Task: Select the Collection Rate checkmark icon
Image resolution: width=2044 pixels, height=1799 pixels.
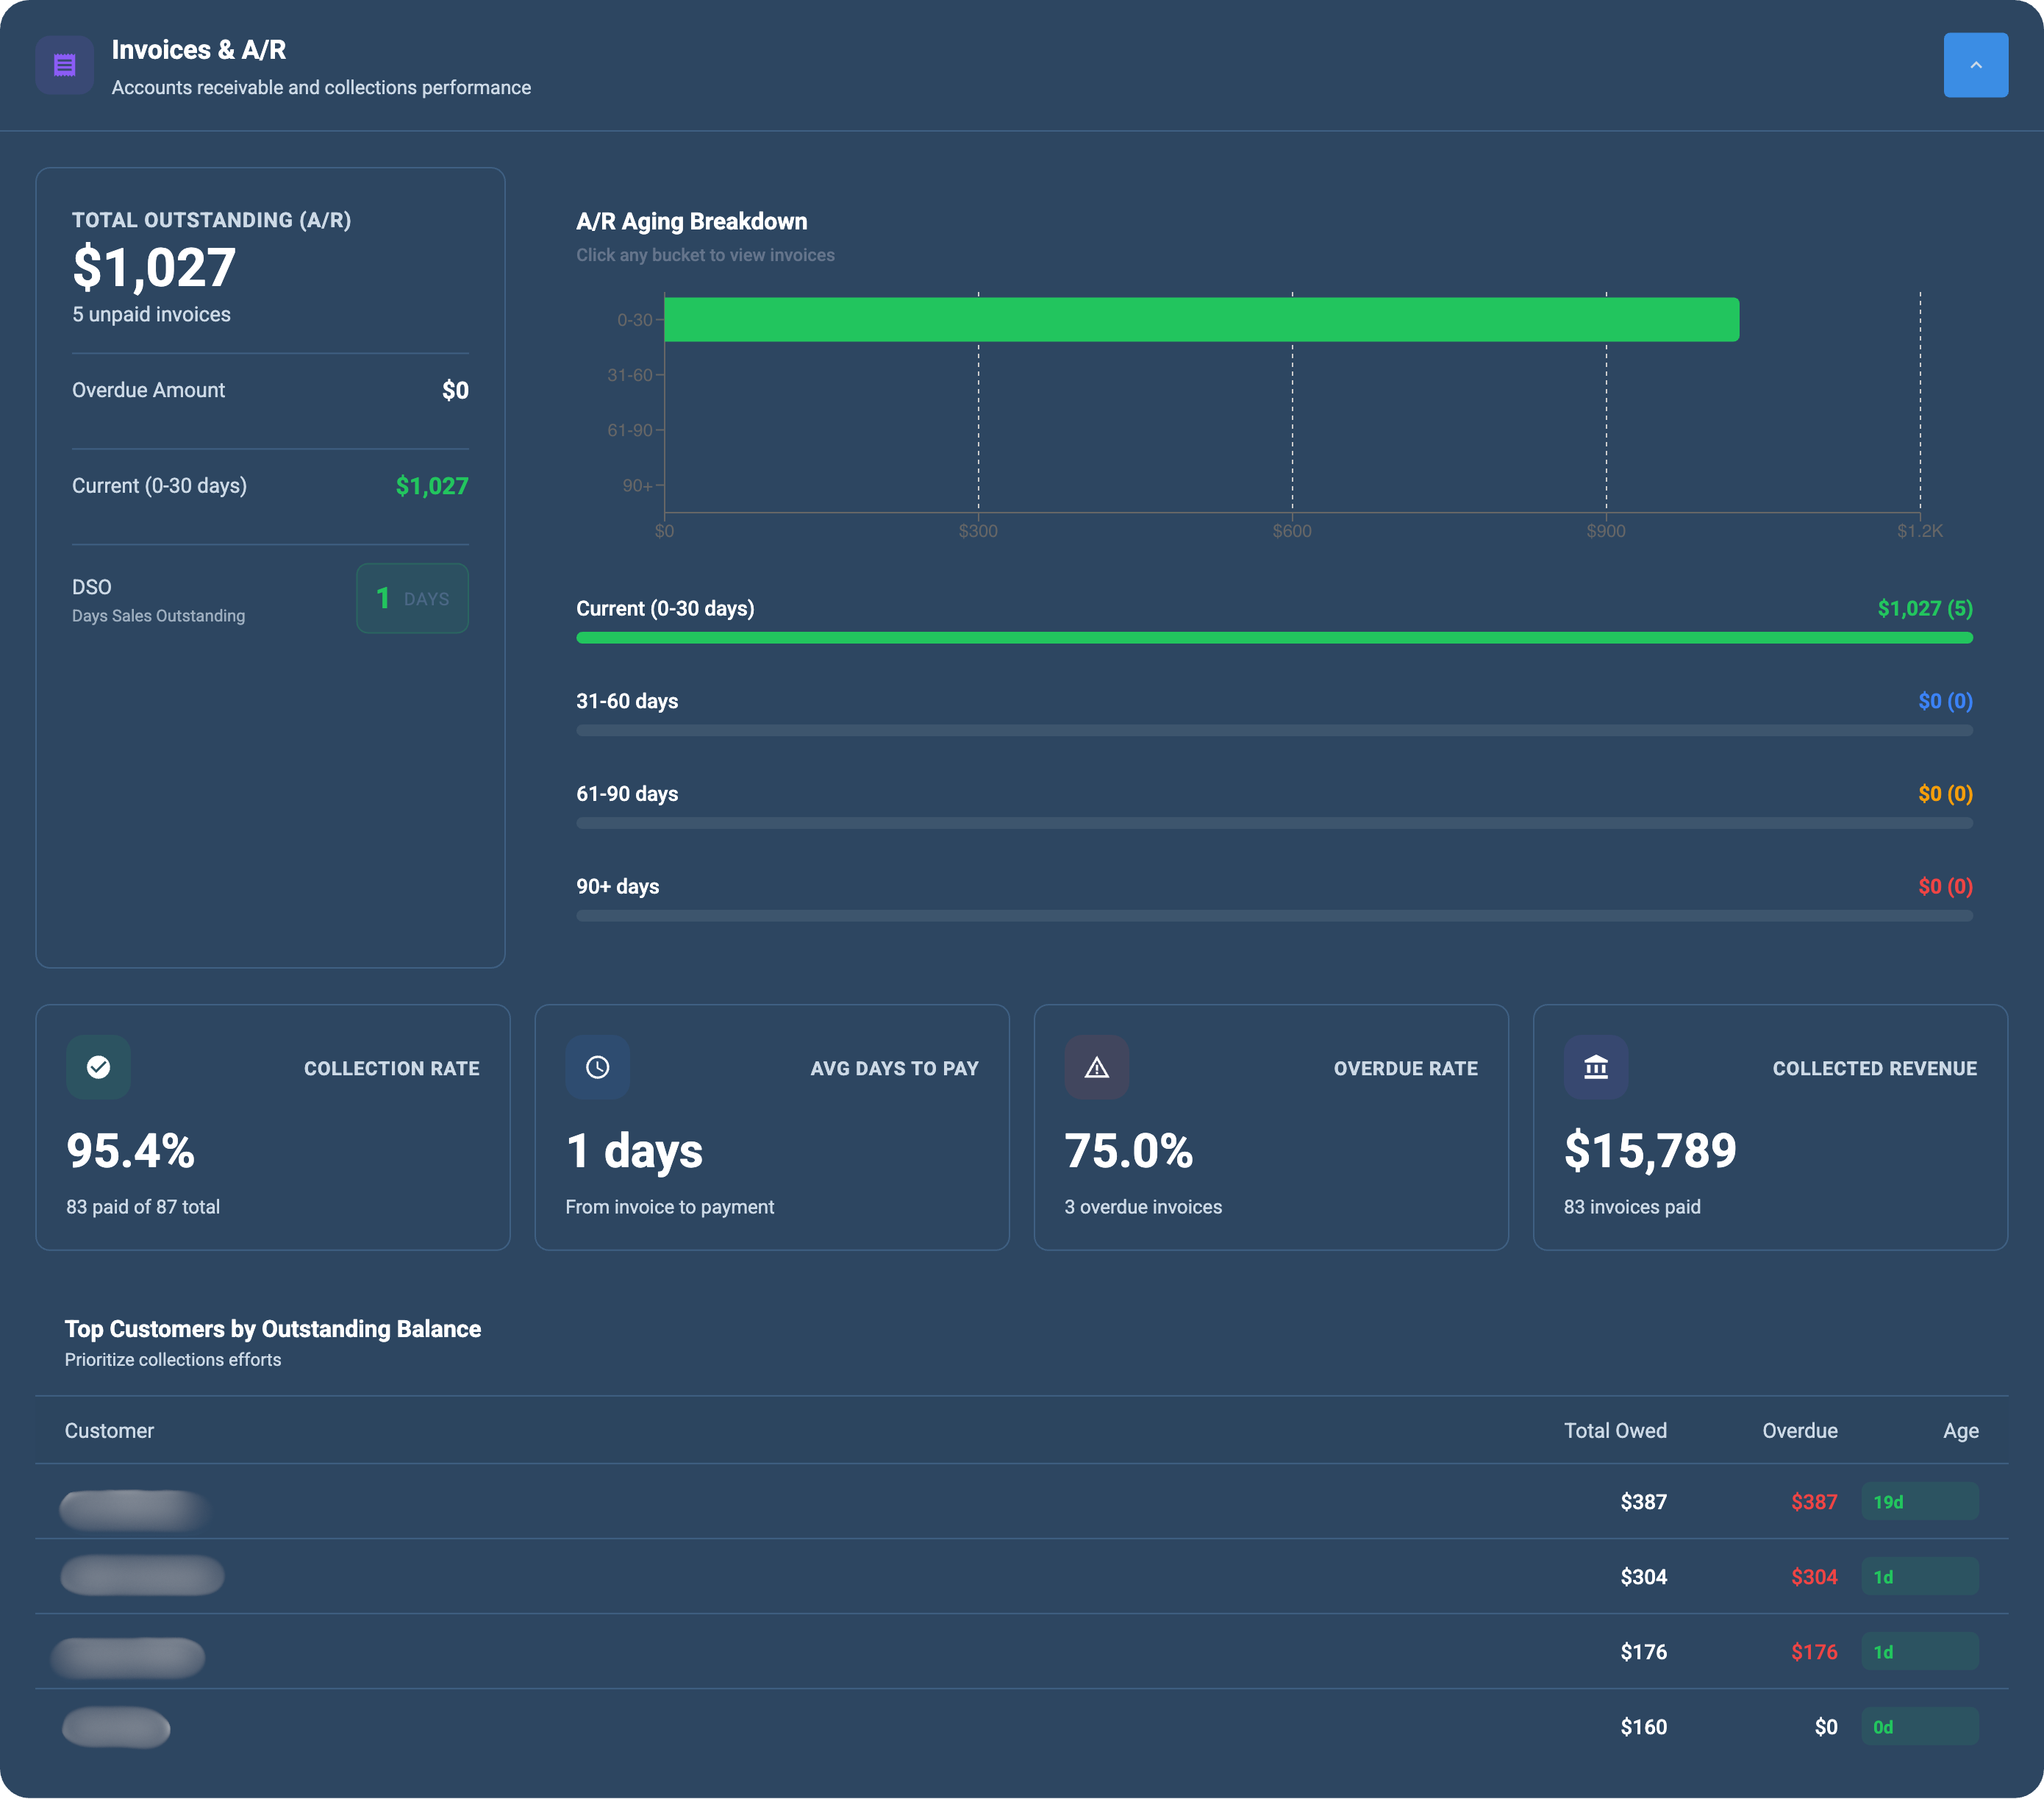Action: (x=97, y=1066)
